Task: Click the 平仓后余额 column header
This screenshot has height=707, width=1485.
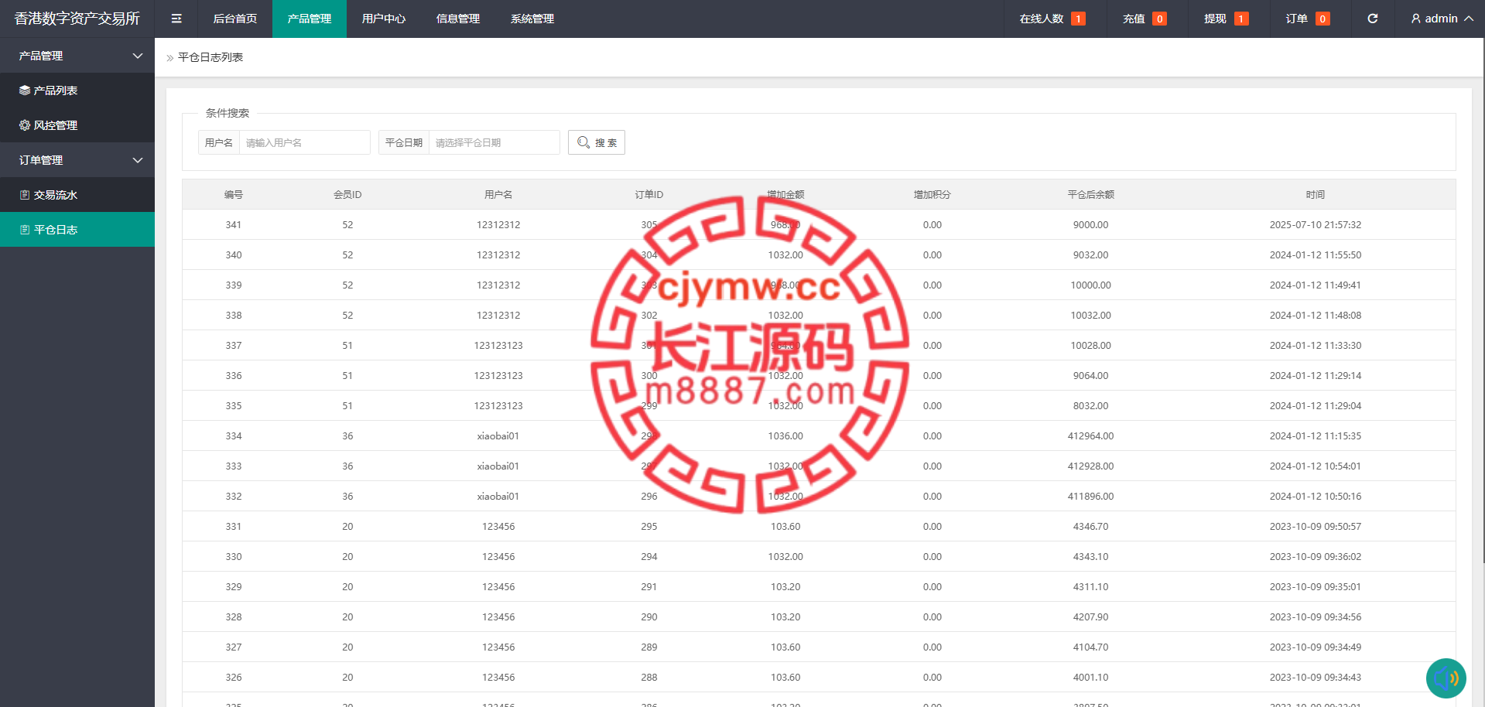Action: [x=1090, y=195]
